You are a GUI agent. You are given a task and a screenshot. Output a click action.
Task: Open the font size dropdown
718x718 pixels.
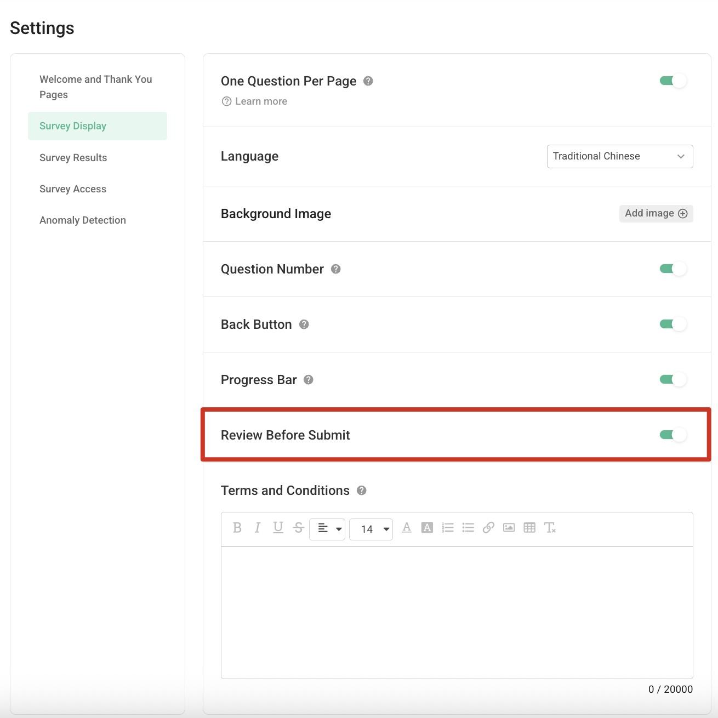click(371, 529)
